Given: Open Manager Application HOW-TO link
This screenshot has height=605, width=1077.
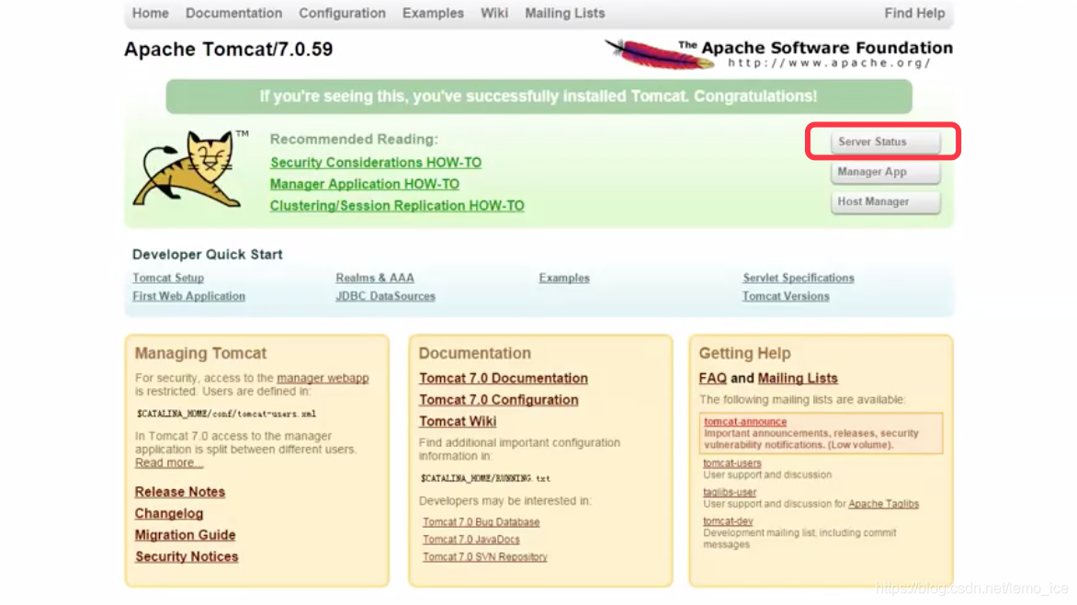Looking at the screenshot, I should pyautogui.click(x=364, y=184).
